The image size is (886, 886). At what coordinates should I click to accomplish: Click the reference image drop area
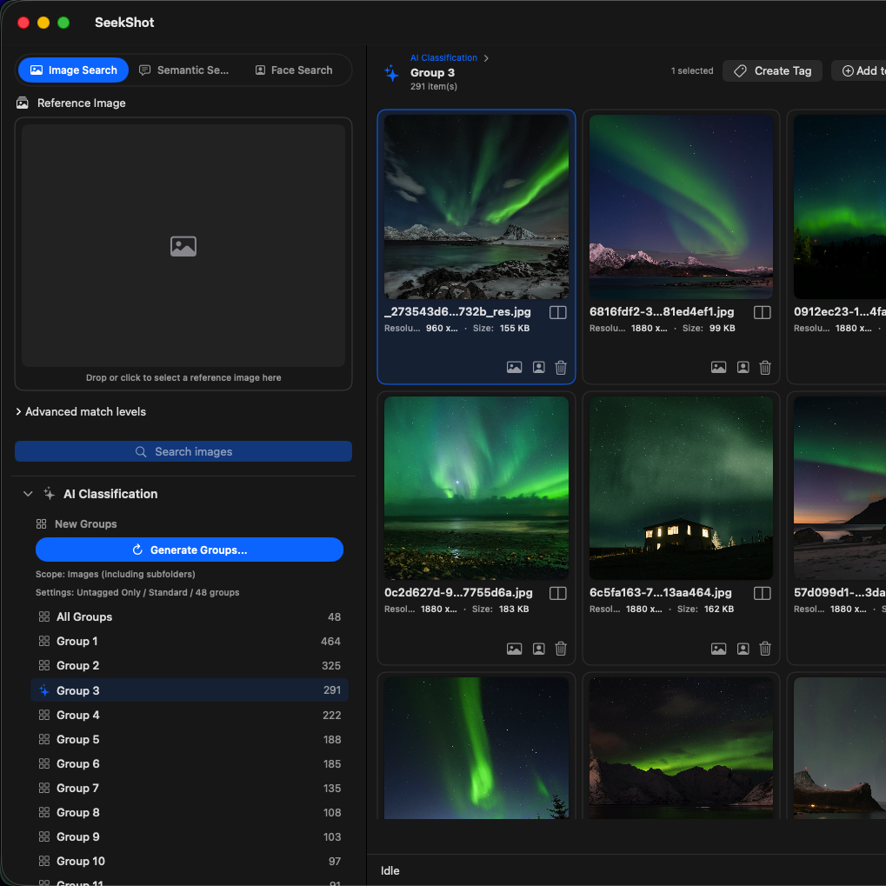183,254
